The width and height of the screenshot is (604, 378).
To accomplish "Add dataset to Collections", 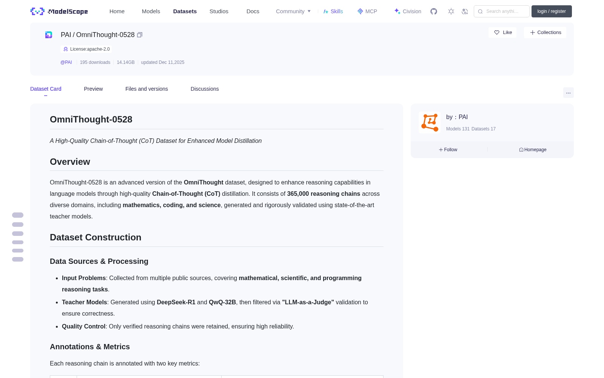I will click(545, 33).
